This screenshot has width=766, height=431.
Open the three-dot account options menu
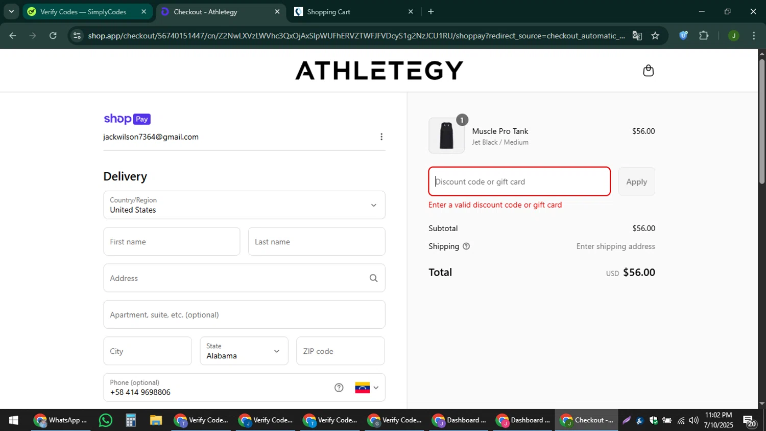point(381,137)
